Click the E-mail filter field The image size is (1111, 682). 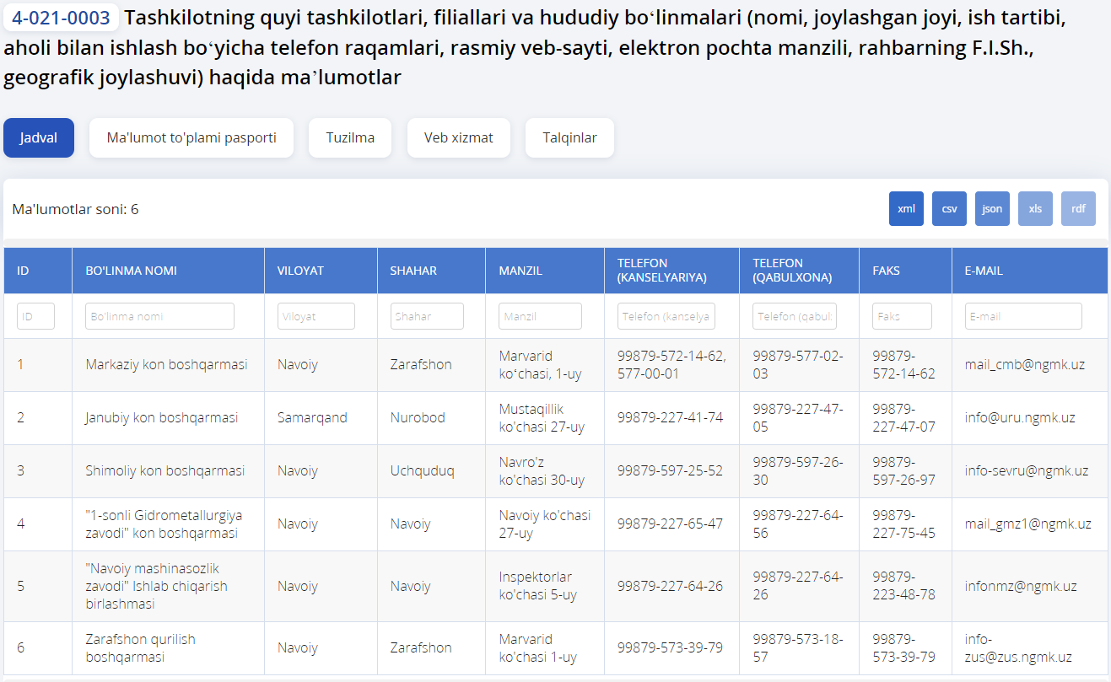1023,316
